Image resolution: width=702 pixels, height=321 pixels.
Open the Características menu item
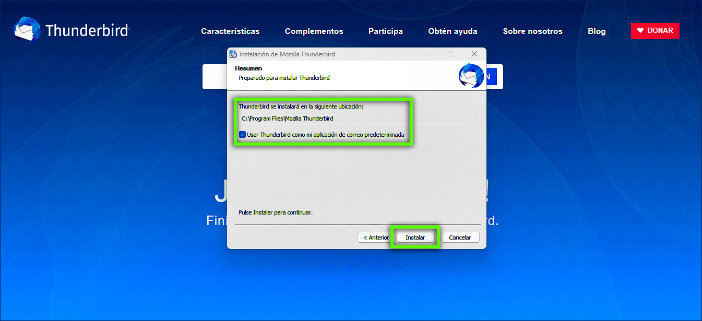(230, 31)
